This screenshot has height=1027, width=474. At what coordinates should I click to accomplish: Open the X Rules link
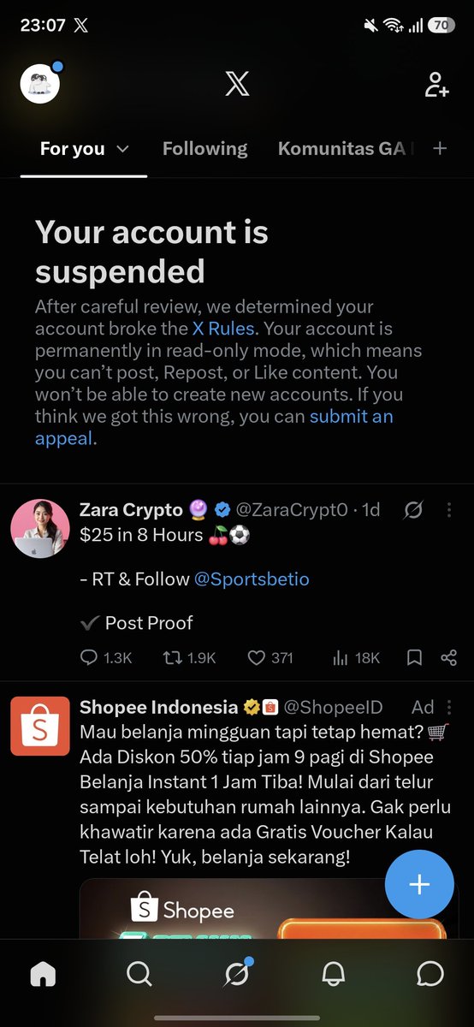pyautogui.click(x=224, y=329)
